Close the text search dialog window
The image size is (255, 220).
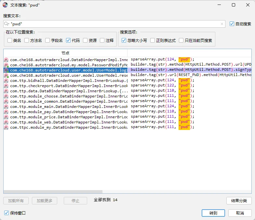coord(248,5)
